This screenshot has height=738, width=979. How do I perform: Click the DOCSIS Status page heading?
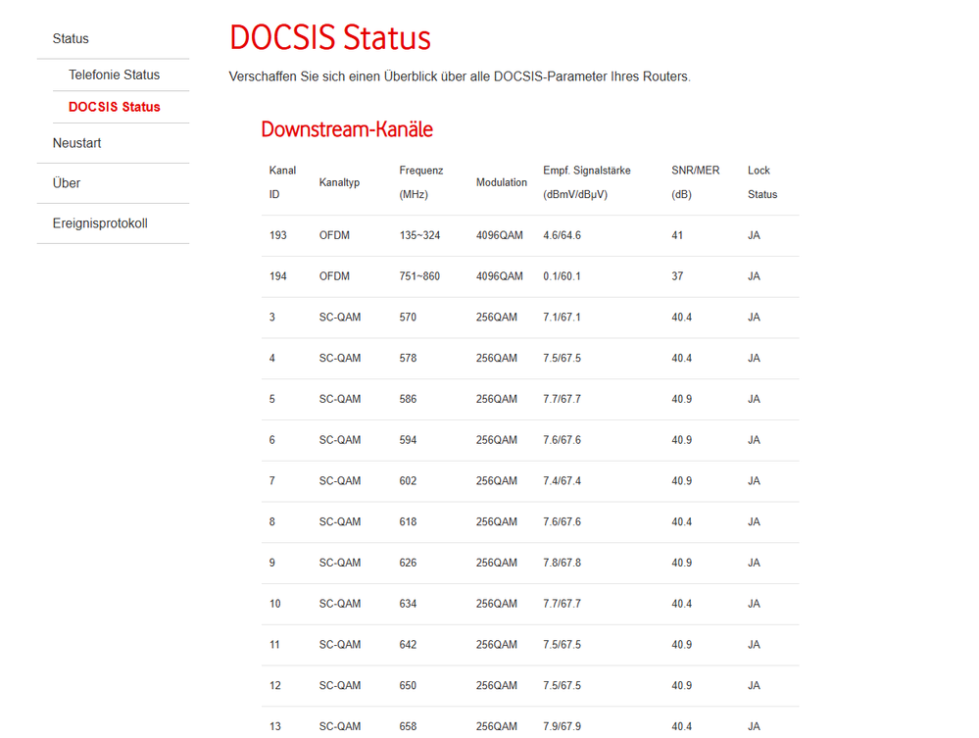pyautogui.click(x=330, y=37)
